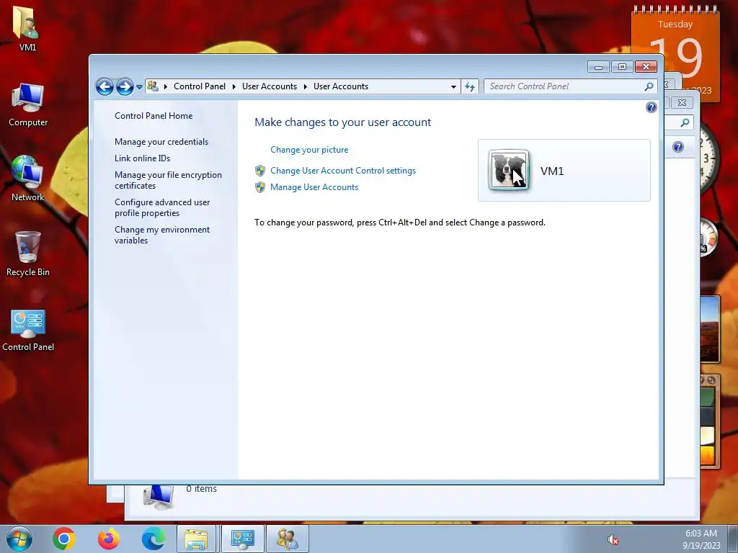This screenshot has height=553, width=738.
Task: Expand the arrow before Control Panel breadcrumb
Action: [x=166, y=86]
